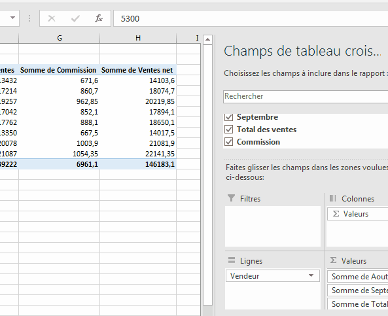The image size is (388, 316).
Task: Click the Colonnes area icon
Action: point(333,198)
